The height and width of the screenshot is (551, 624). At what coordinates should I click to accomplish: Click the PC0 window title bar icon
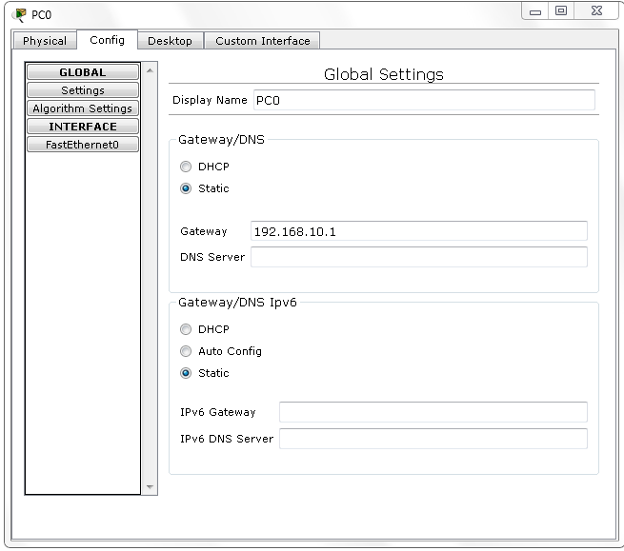point(20,13)
